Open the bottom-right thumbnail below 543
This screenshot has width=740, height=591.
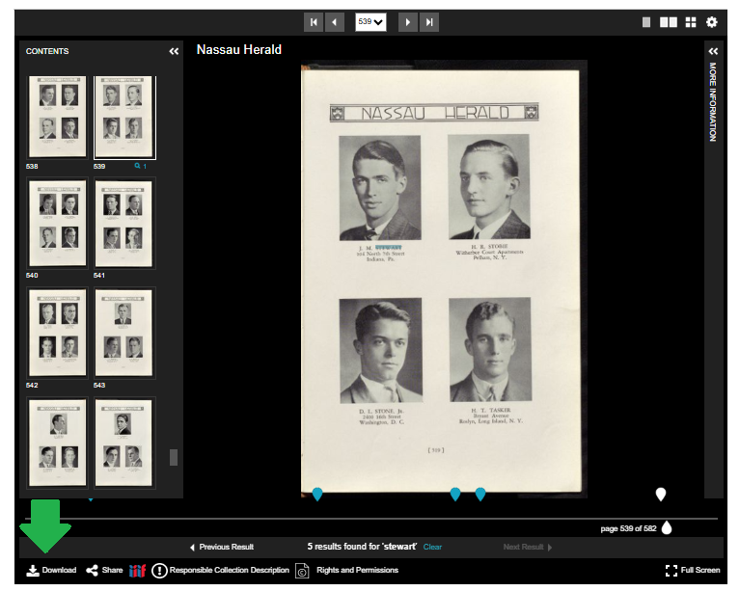click(124, 443)
